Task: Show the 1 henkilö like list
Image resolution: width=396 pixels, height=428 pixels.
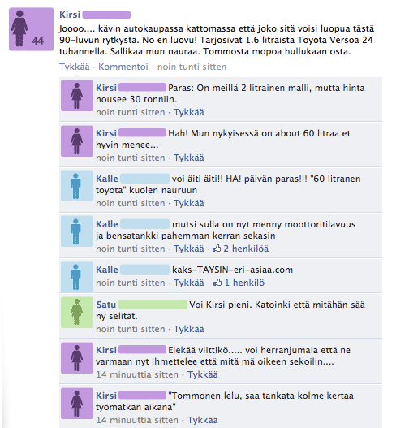Action: (244, 283)
